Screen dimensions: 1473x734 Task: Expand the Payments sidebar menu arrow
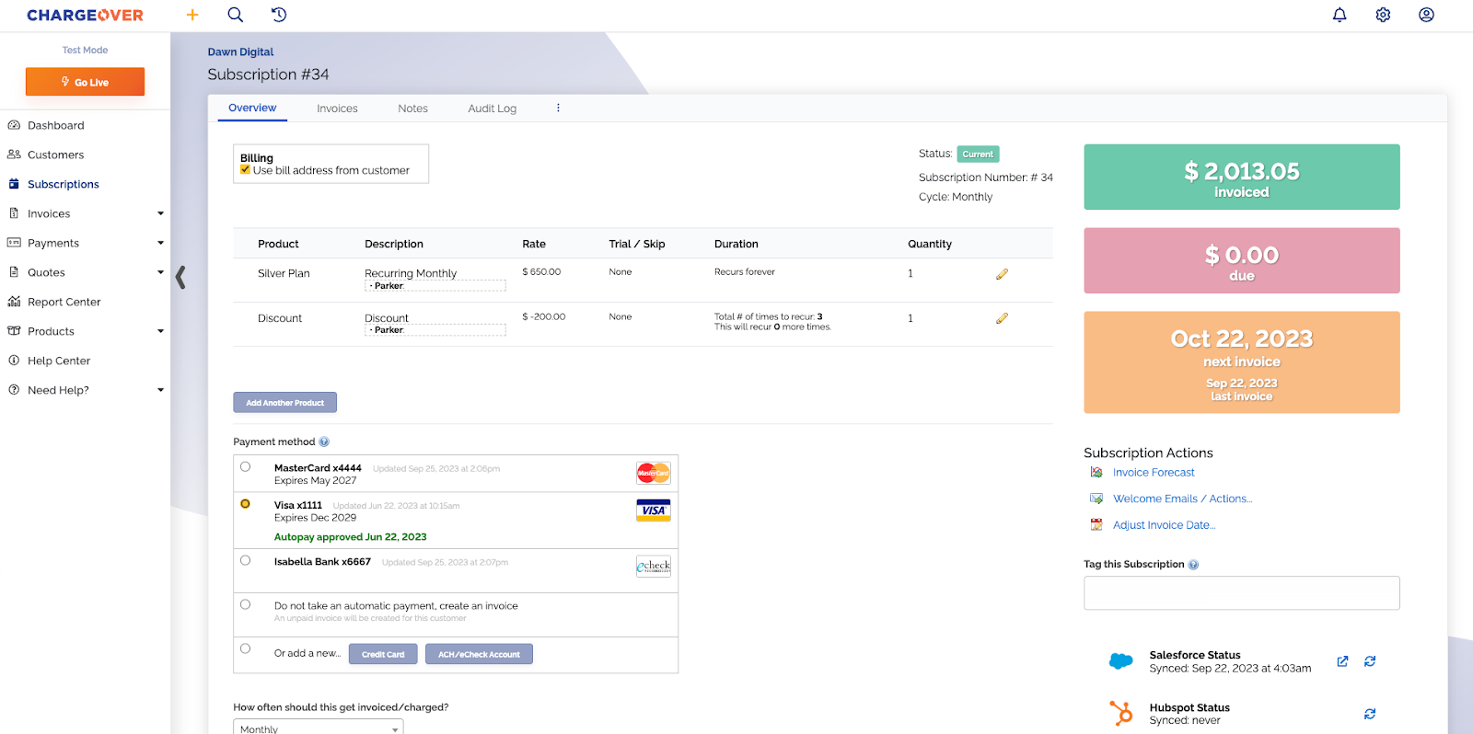point(160,243)
